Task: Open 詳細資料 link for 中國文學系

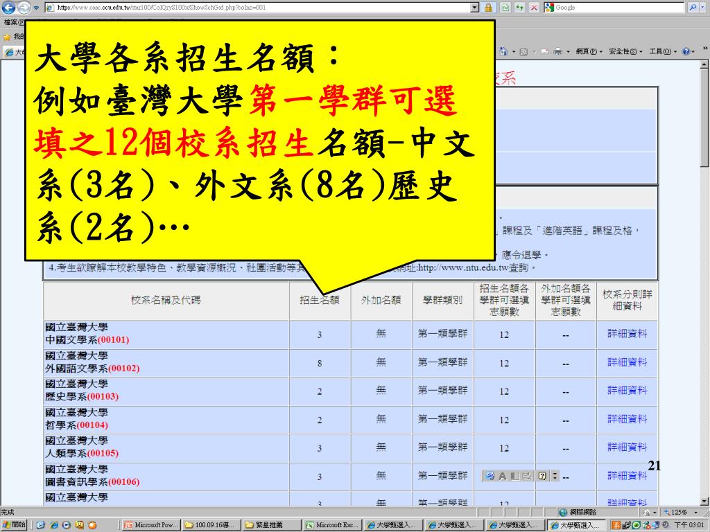Action: click(x=627, y=334)
